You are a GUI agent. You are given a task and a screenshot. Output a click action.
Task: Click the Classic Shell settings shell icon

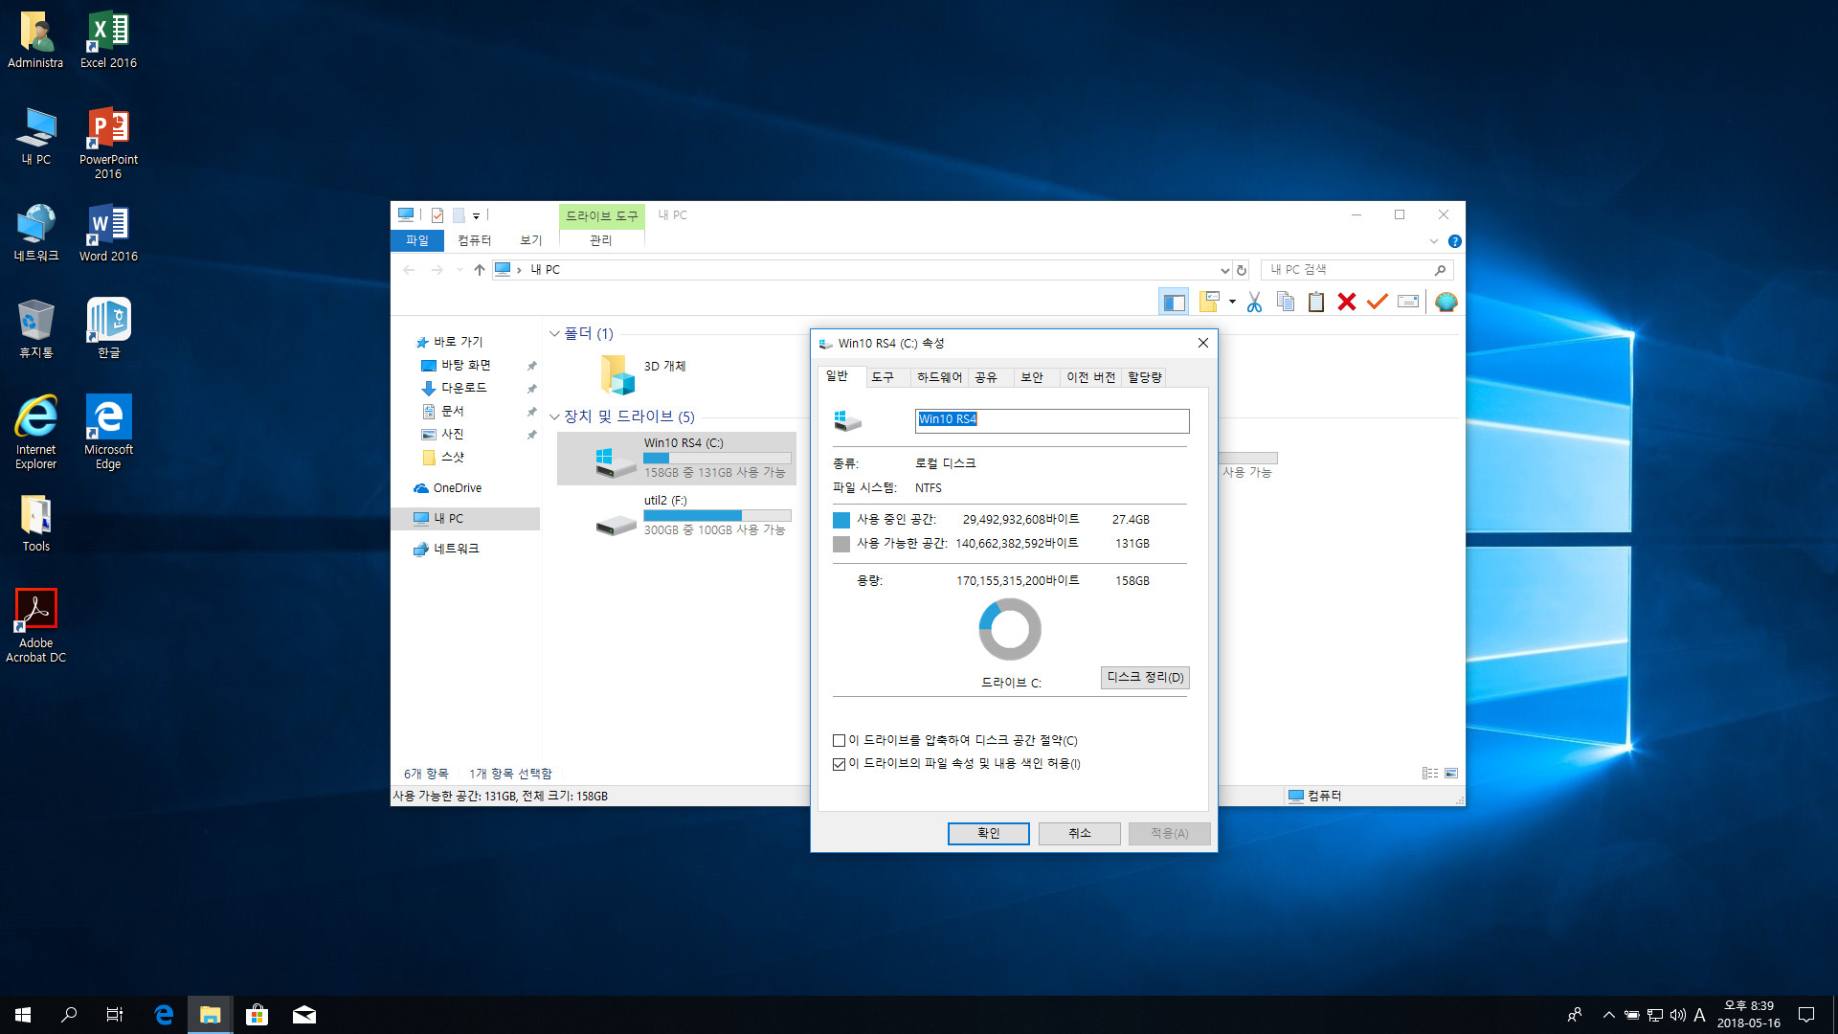[1446, 303]
